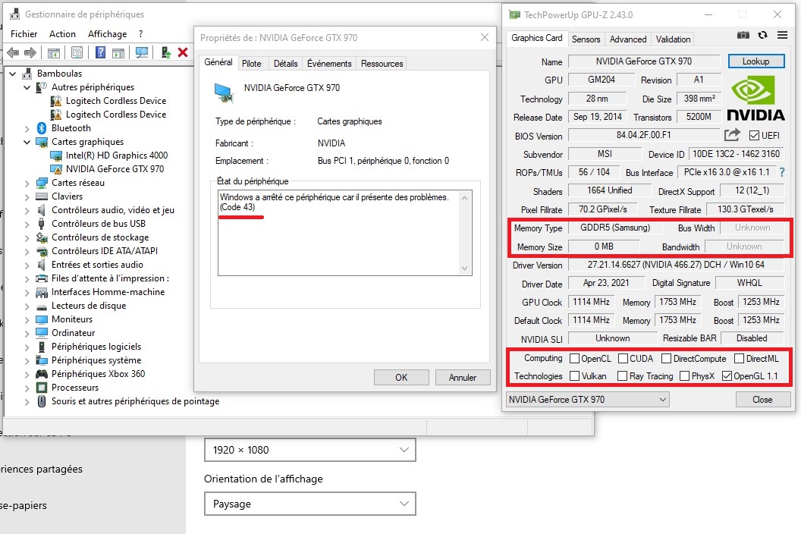
Task: Click the properties icon in Device Manager toolbar
Action: (77, 52)
